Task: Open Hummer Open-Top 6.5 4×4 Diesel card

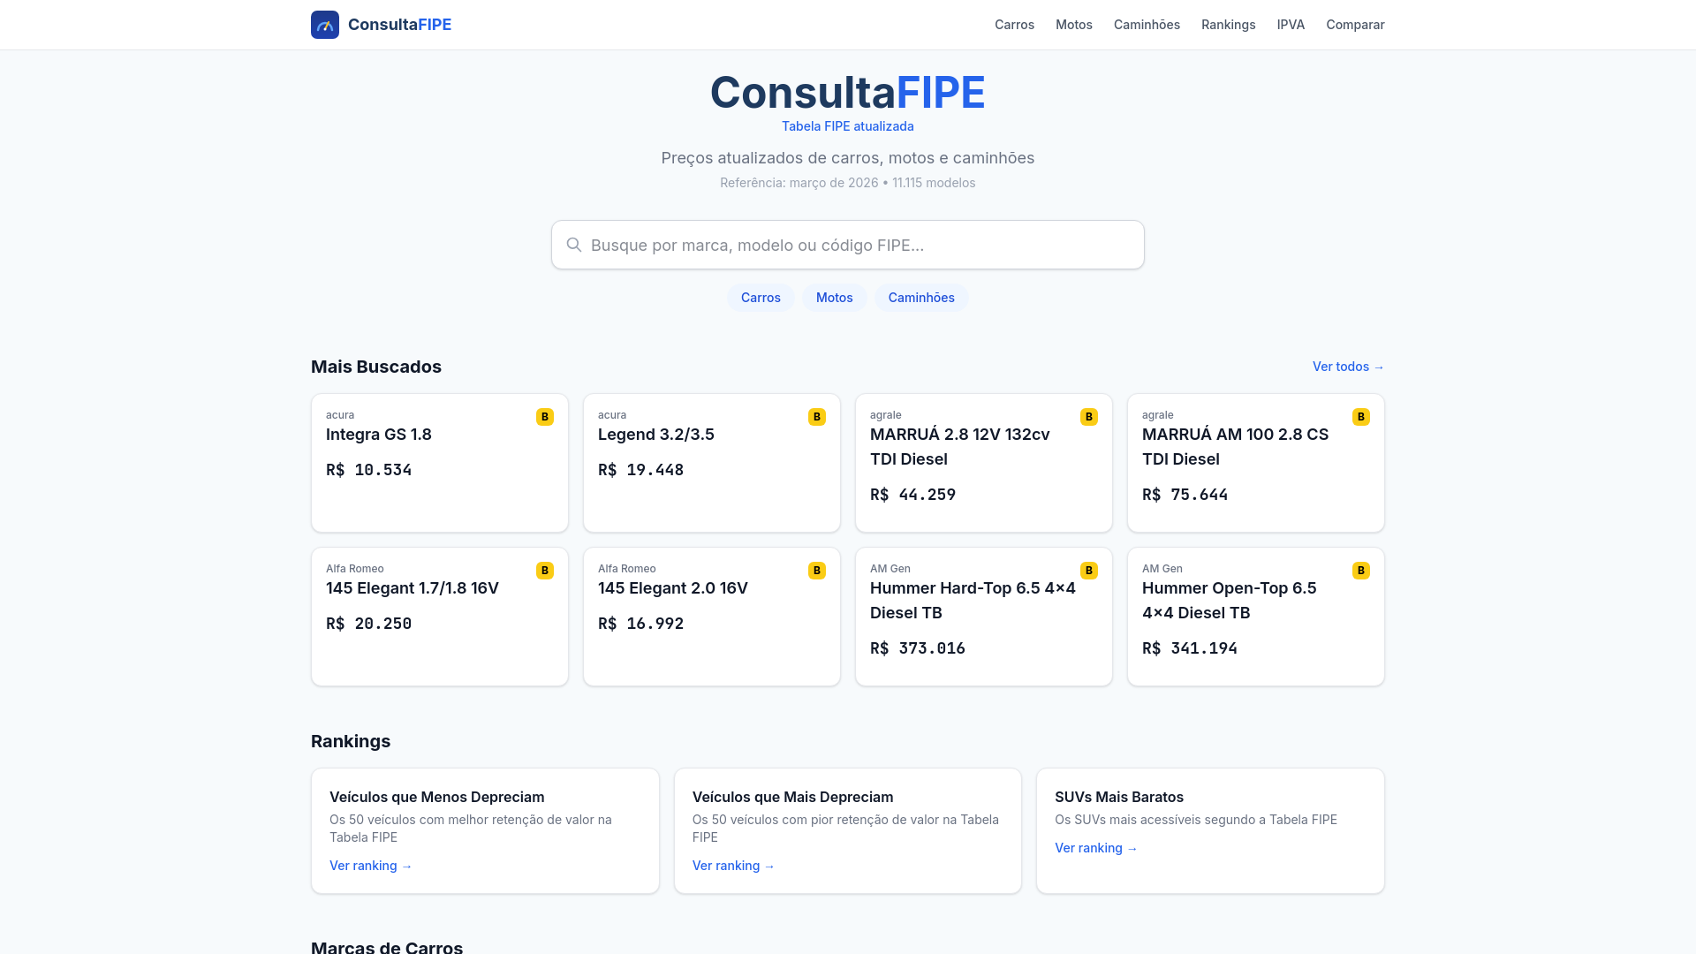Action: 1256,617
